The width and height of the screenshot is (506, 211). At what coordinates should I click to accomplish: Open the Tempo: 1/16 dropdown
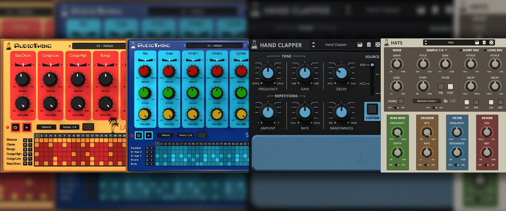coord(185,135)
